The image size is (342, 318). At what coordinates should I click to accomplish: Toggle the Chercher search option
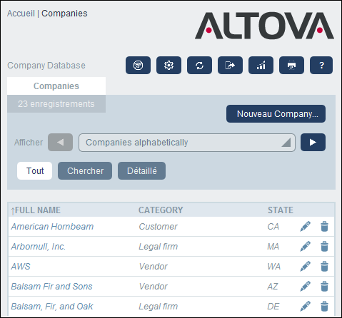point(85,170)
